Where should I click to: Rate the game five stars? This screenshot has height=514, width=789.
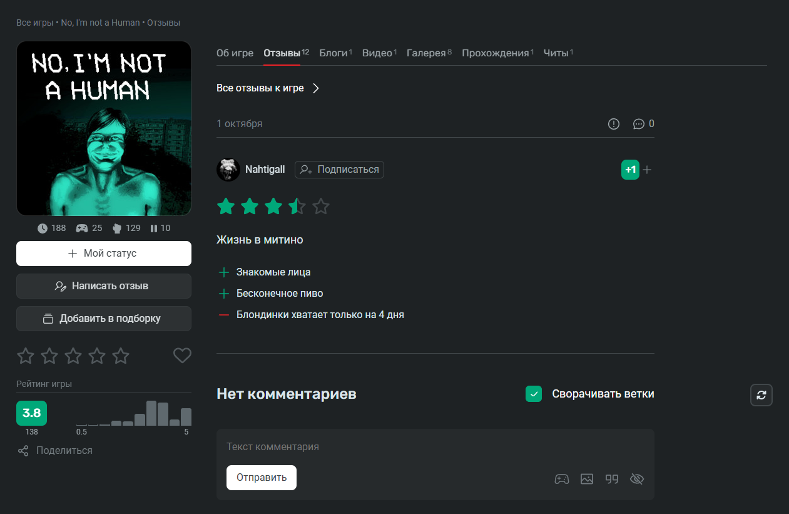pyautogui.click(x=121, y=356)
